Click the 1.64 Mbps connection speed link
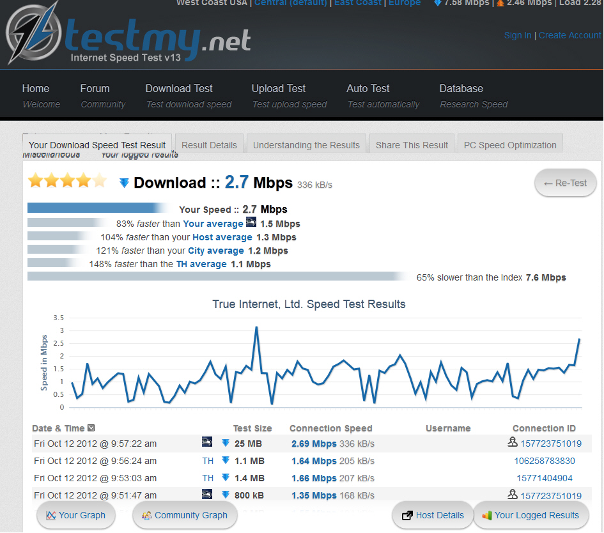The image size is (604, 533). 314,461
